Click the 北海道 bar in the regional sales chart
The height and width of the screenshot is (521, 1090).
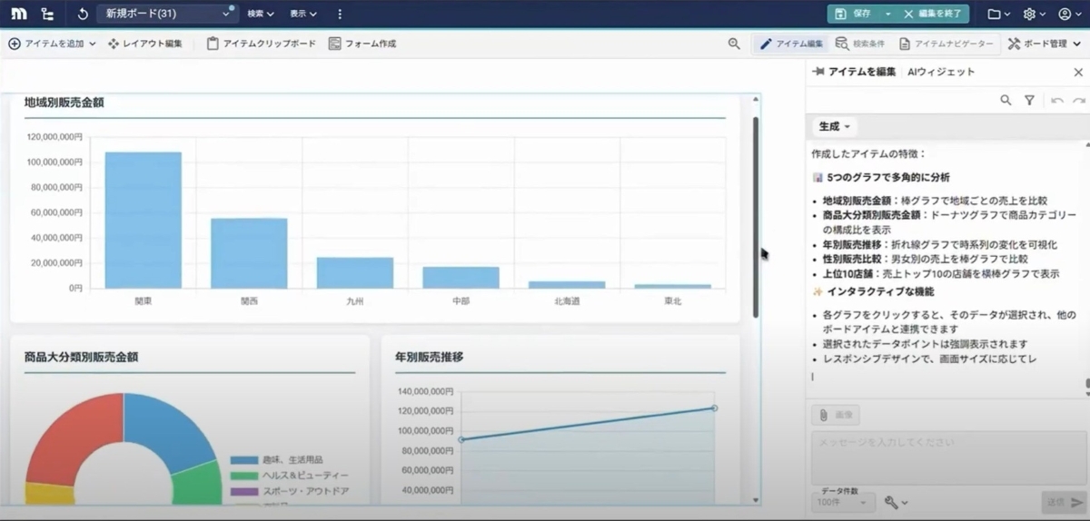click(x=567, y=284)
